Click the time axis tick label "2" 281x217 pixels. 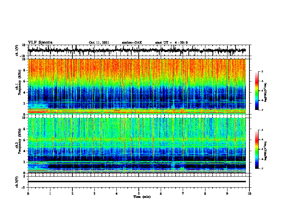[x=72, y=194]
